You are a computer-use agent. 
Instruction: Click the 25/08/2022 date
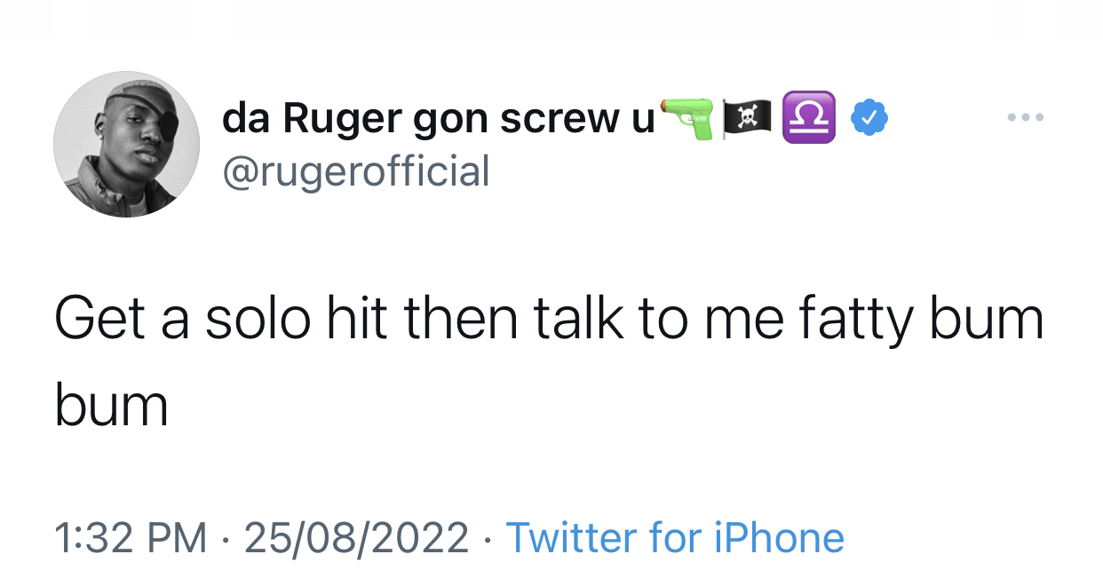[356, 537]
